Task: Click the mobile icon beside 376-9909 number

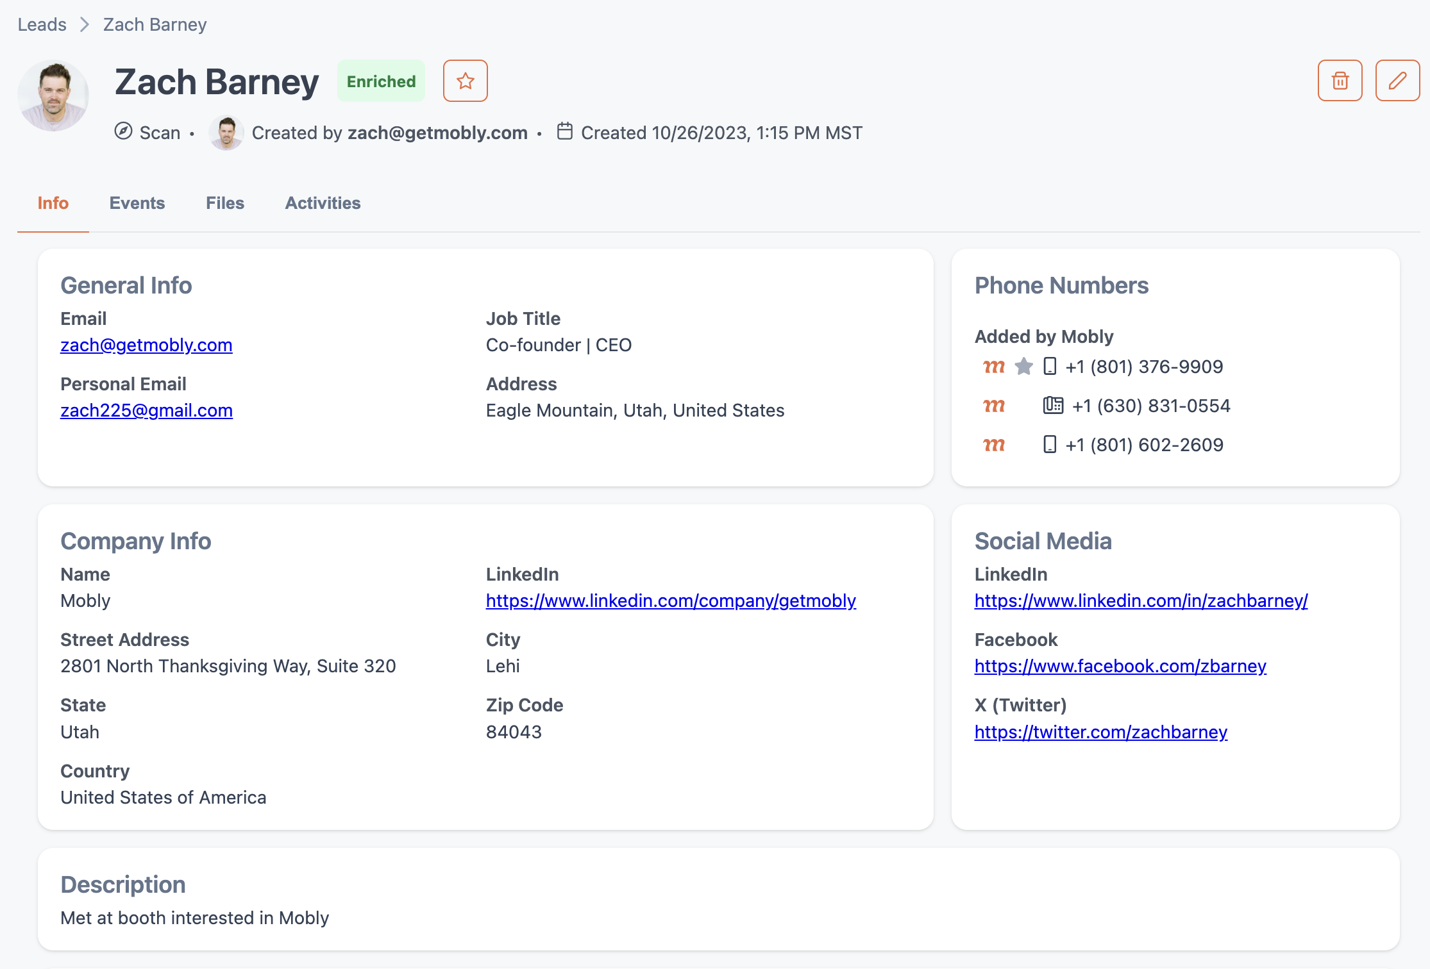Action: pos(1050,367)
